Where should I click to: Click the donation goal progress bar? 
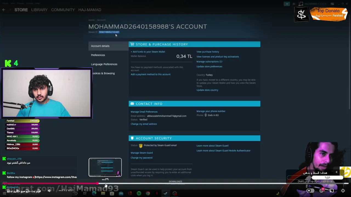pyautogui.click(x=315, y=178)
